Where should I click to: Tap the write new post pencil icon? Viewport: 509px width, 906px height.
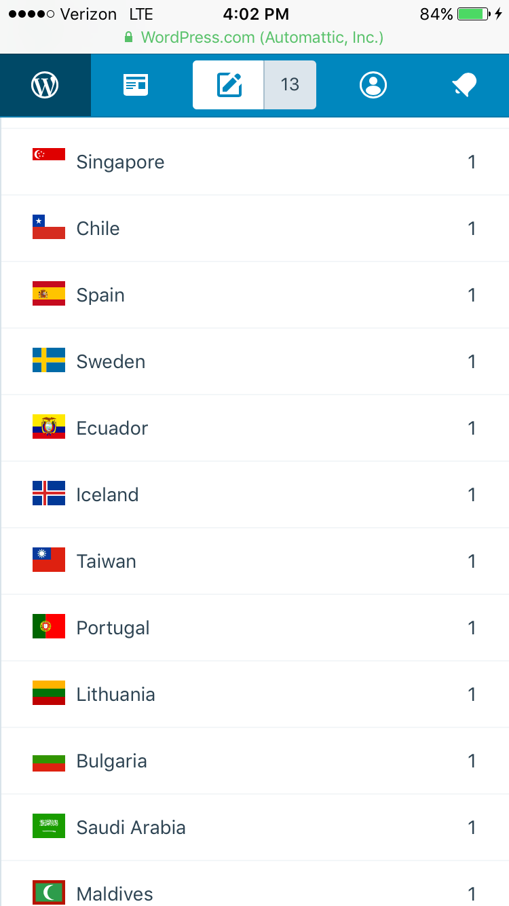(229, 85)
